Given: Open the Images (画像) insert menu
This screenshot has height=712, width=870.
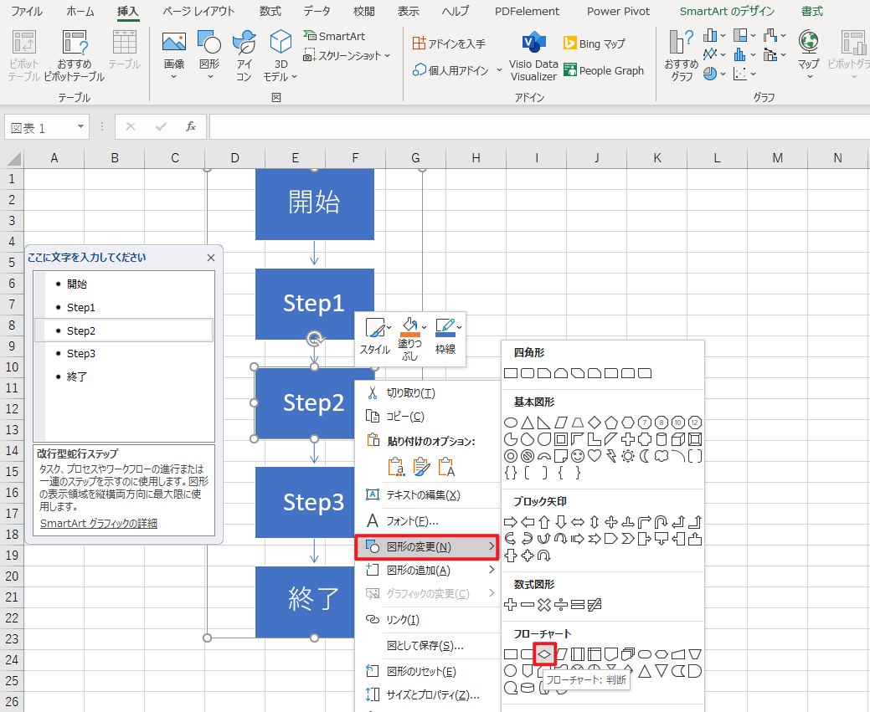Looking at the screenshot, I should click(x=173, y=54).
